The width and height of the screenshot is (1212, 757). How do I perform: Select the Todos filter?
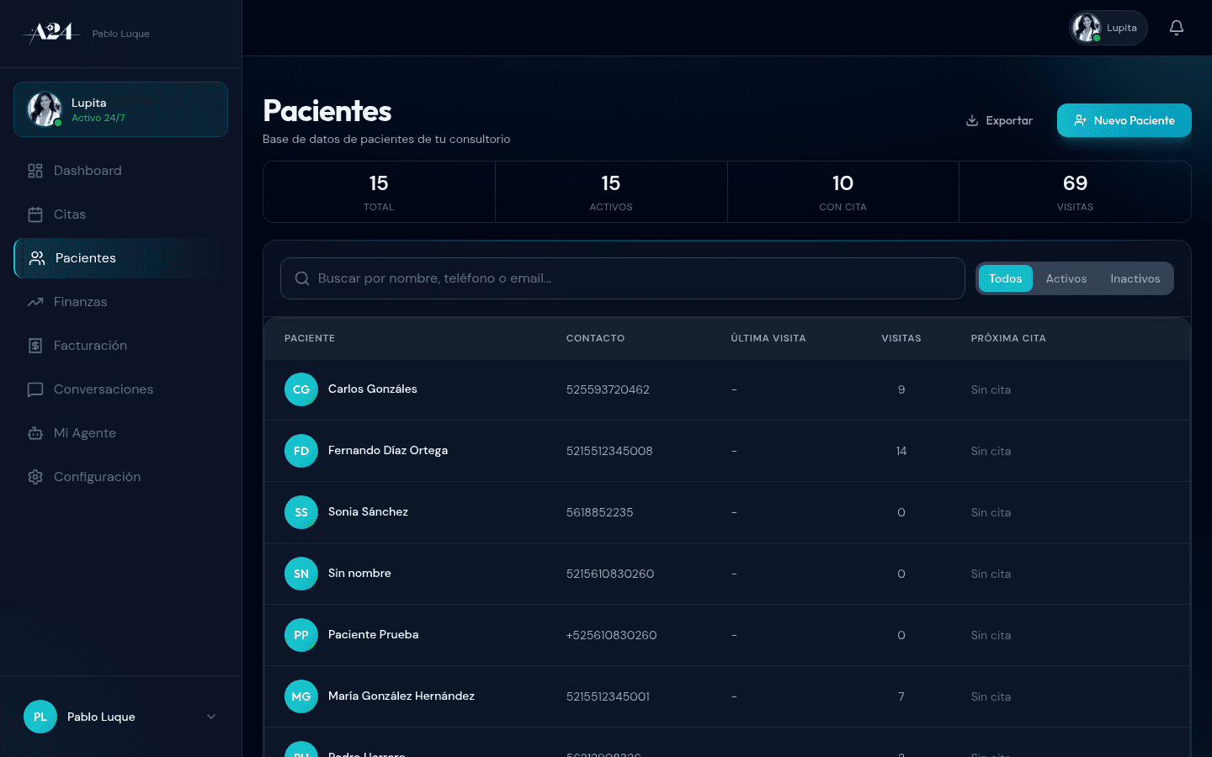point(1005,278)
